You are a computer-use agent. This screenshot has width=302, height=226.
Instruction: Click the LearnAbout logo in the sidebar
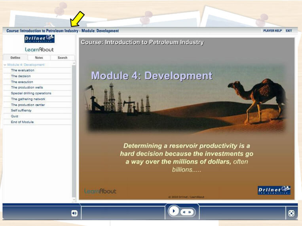pos(39,49)
